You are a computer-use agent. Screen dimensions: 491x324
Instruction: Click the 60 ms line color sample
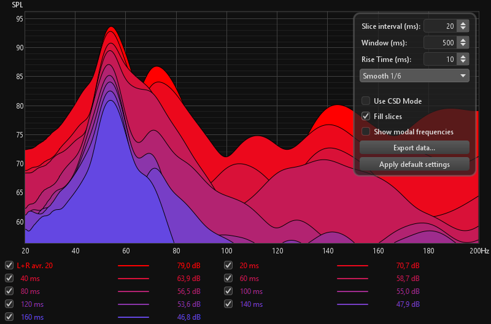pyautogui.click(x=353, y=279)
